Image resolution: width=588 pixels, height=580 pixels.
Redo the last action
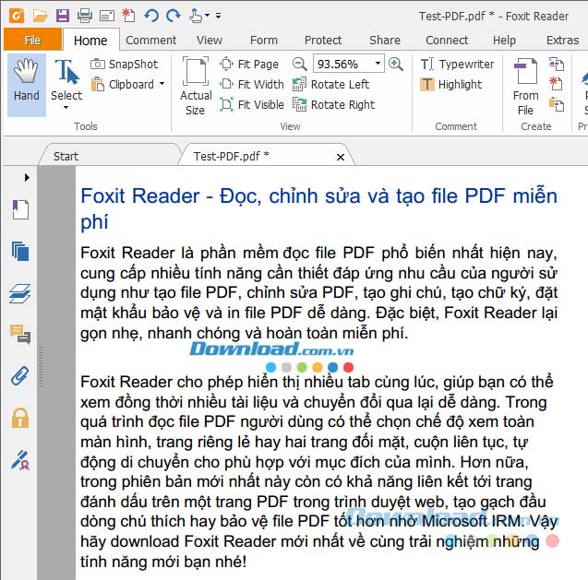point(174,16)
